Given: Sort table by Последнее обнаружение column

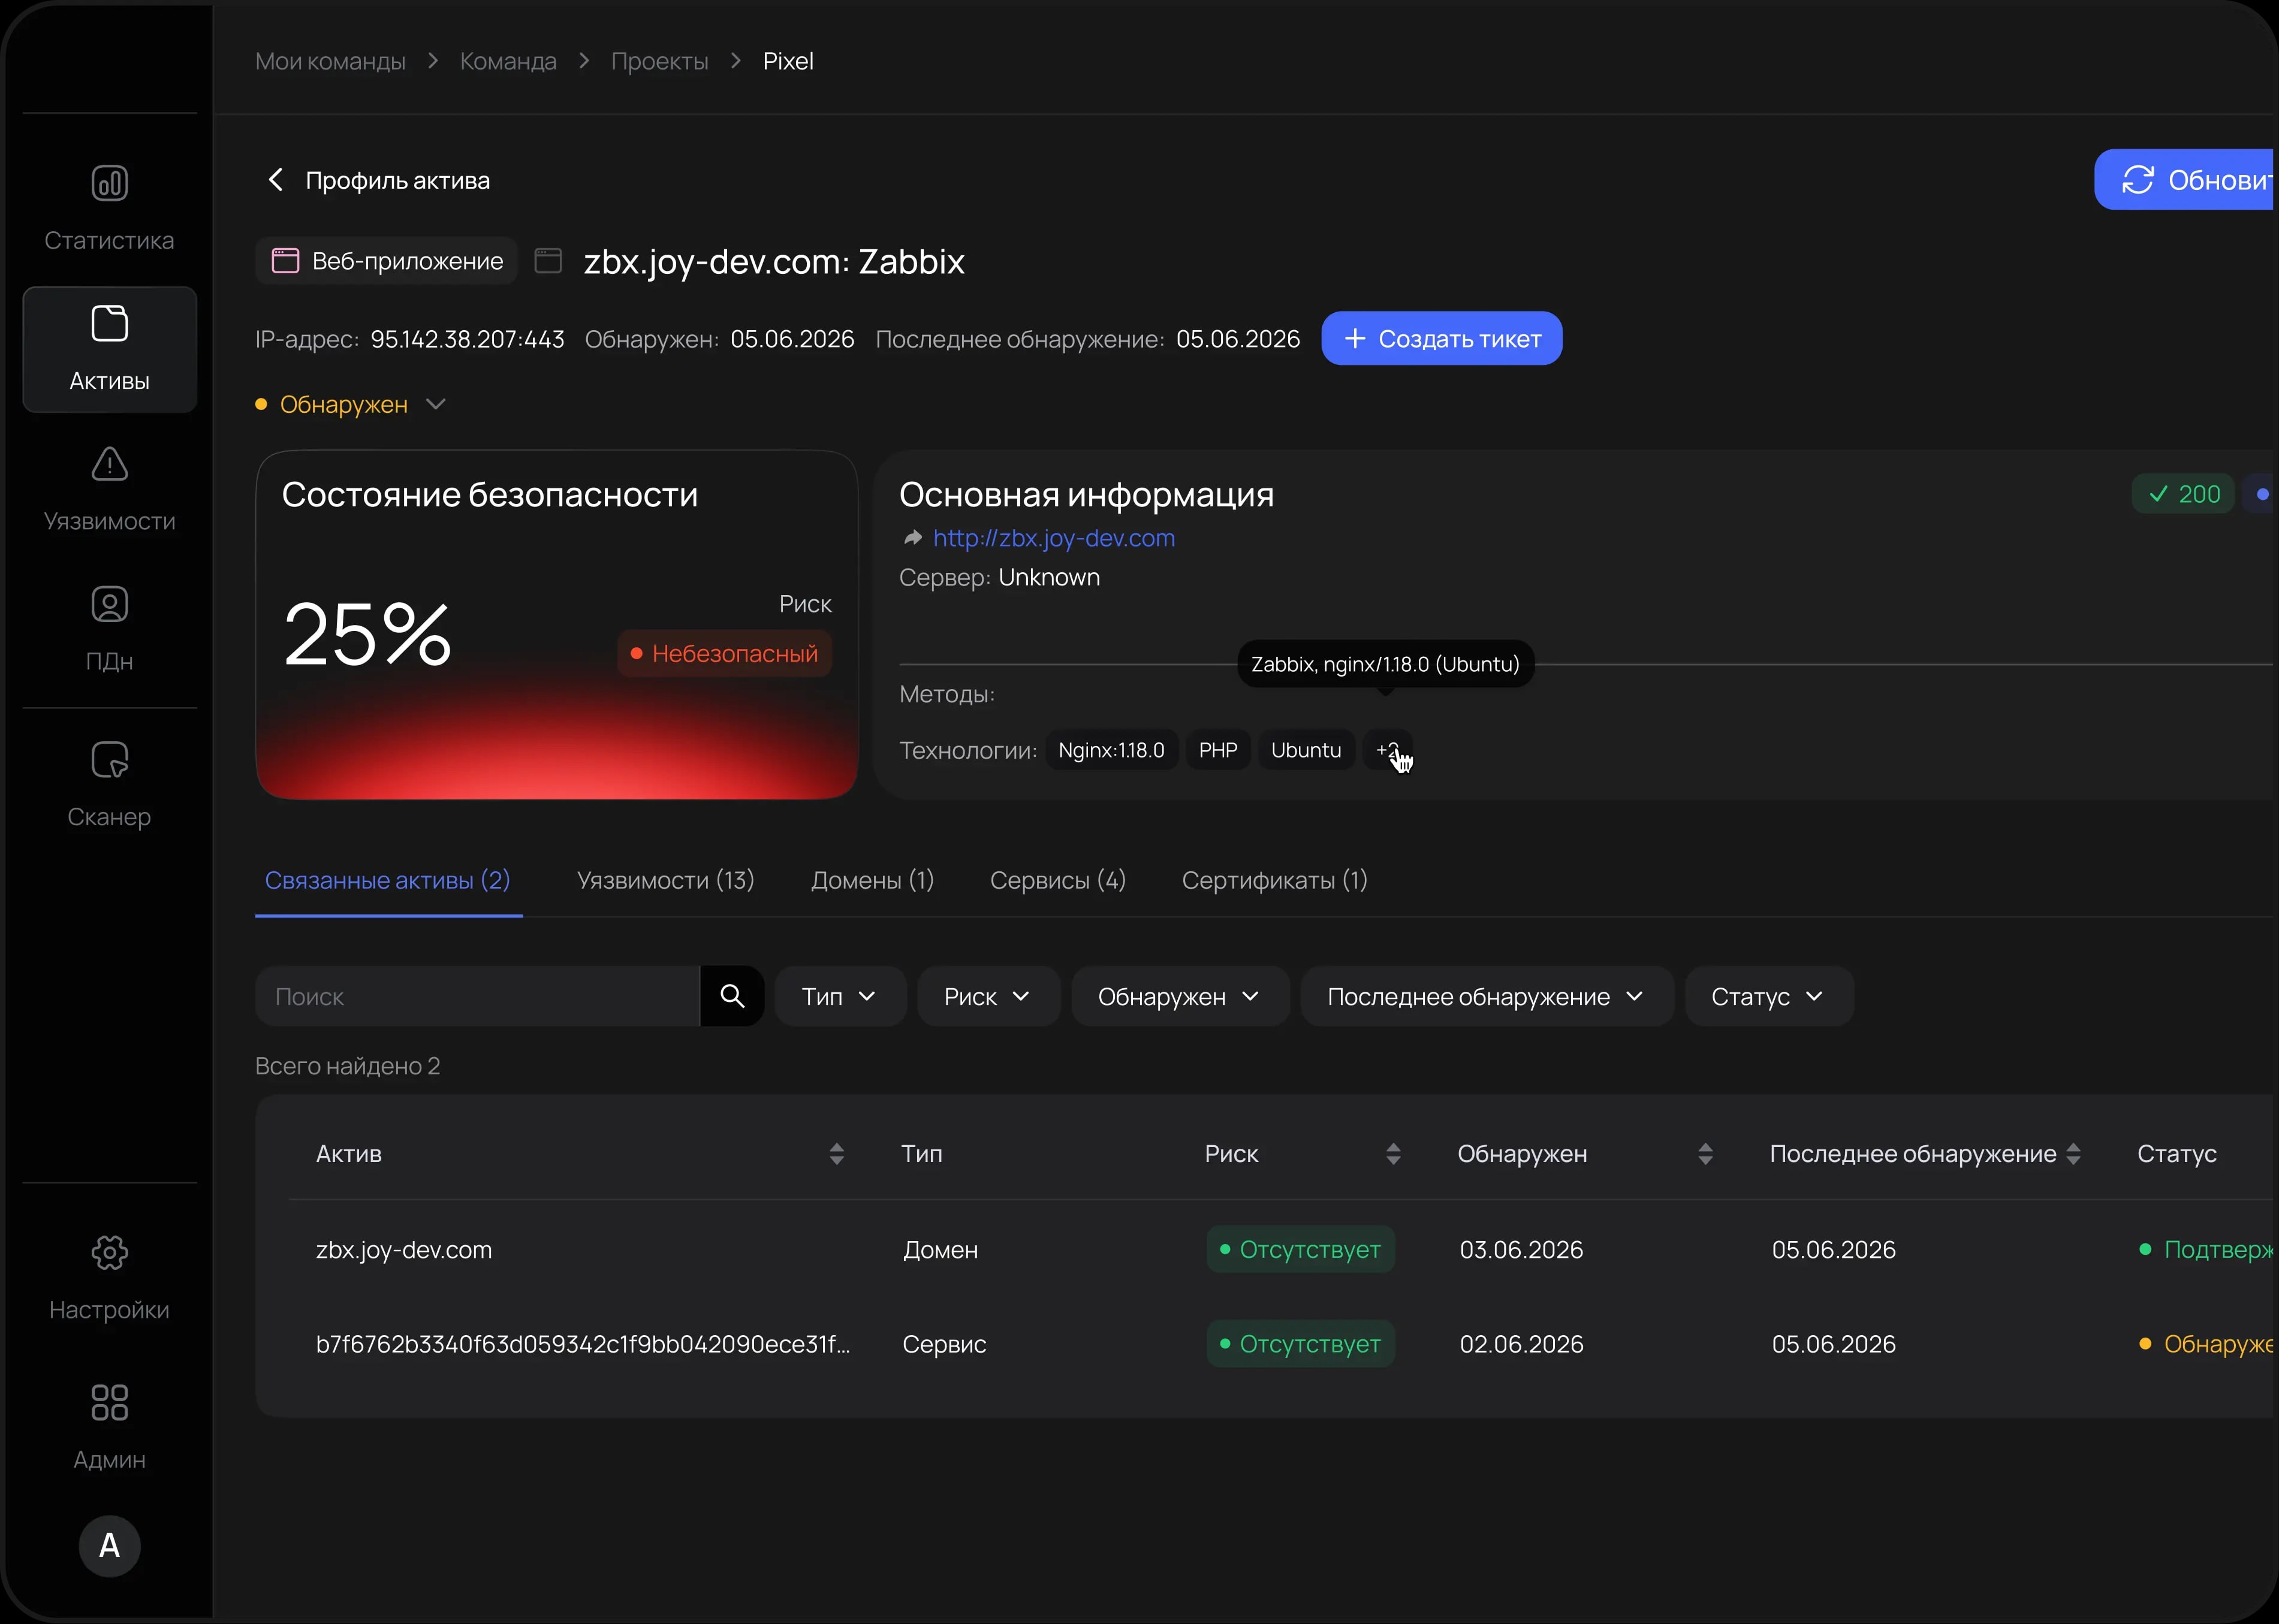Looking at the screenshot, I should tap(2073, 1154).
